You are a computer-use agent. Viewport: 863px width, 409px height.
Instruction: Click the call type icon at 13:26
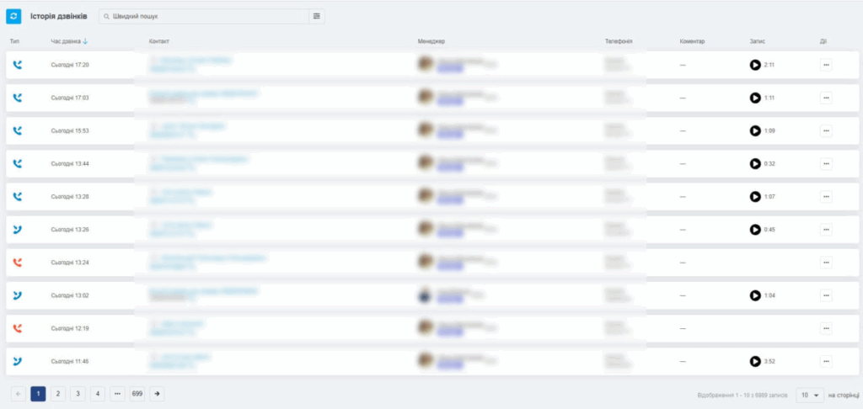[18, 230]
